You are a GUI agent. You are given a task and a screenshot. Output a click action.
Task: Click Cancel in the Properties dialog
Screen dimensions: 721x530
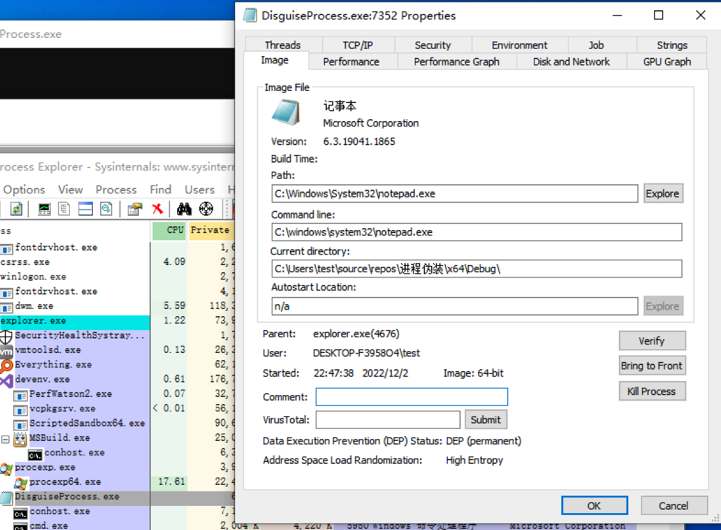(x=673, y=506)
